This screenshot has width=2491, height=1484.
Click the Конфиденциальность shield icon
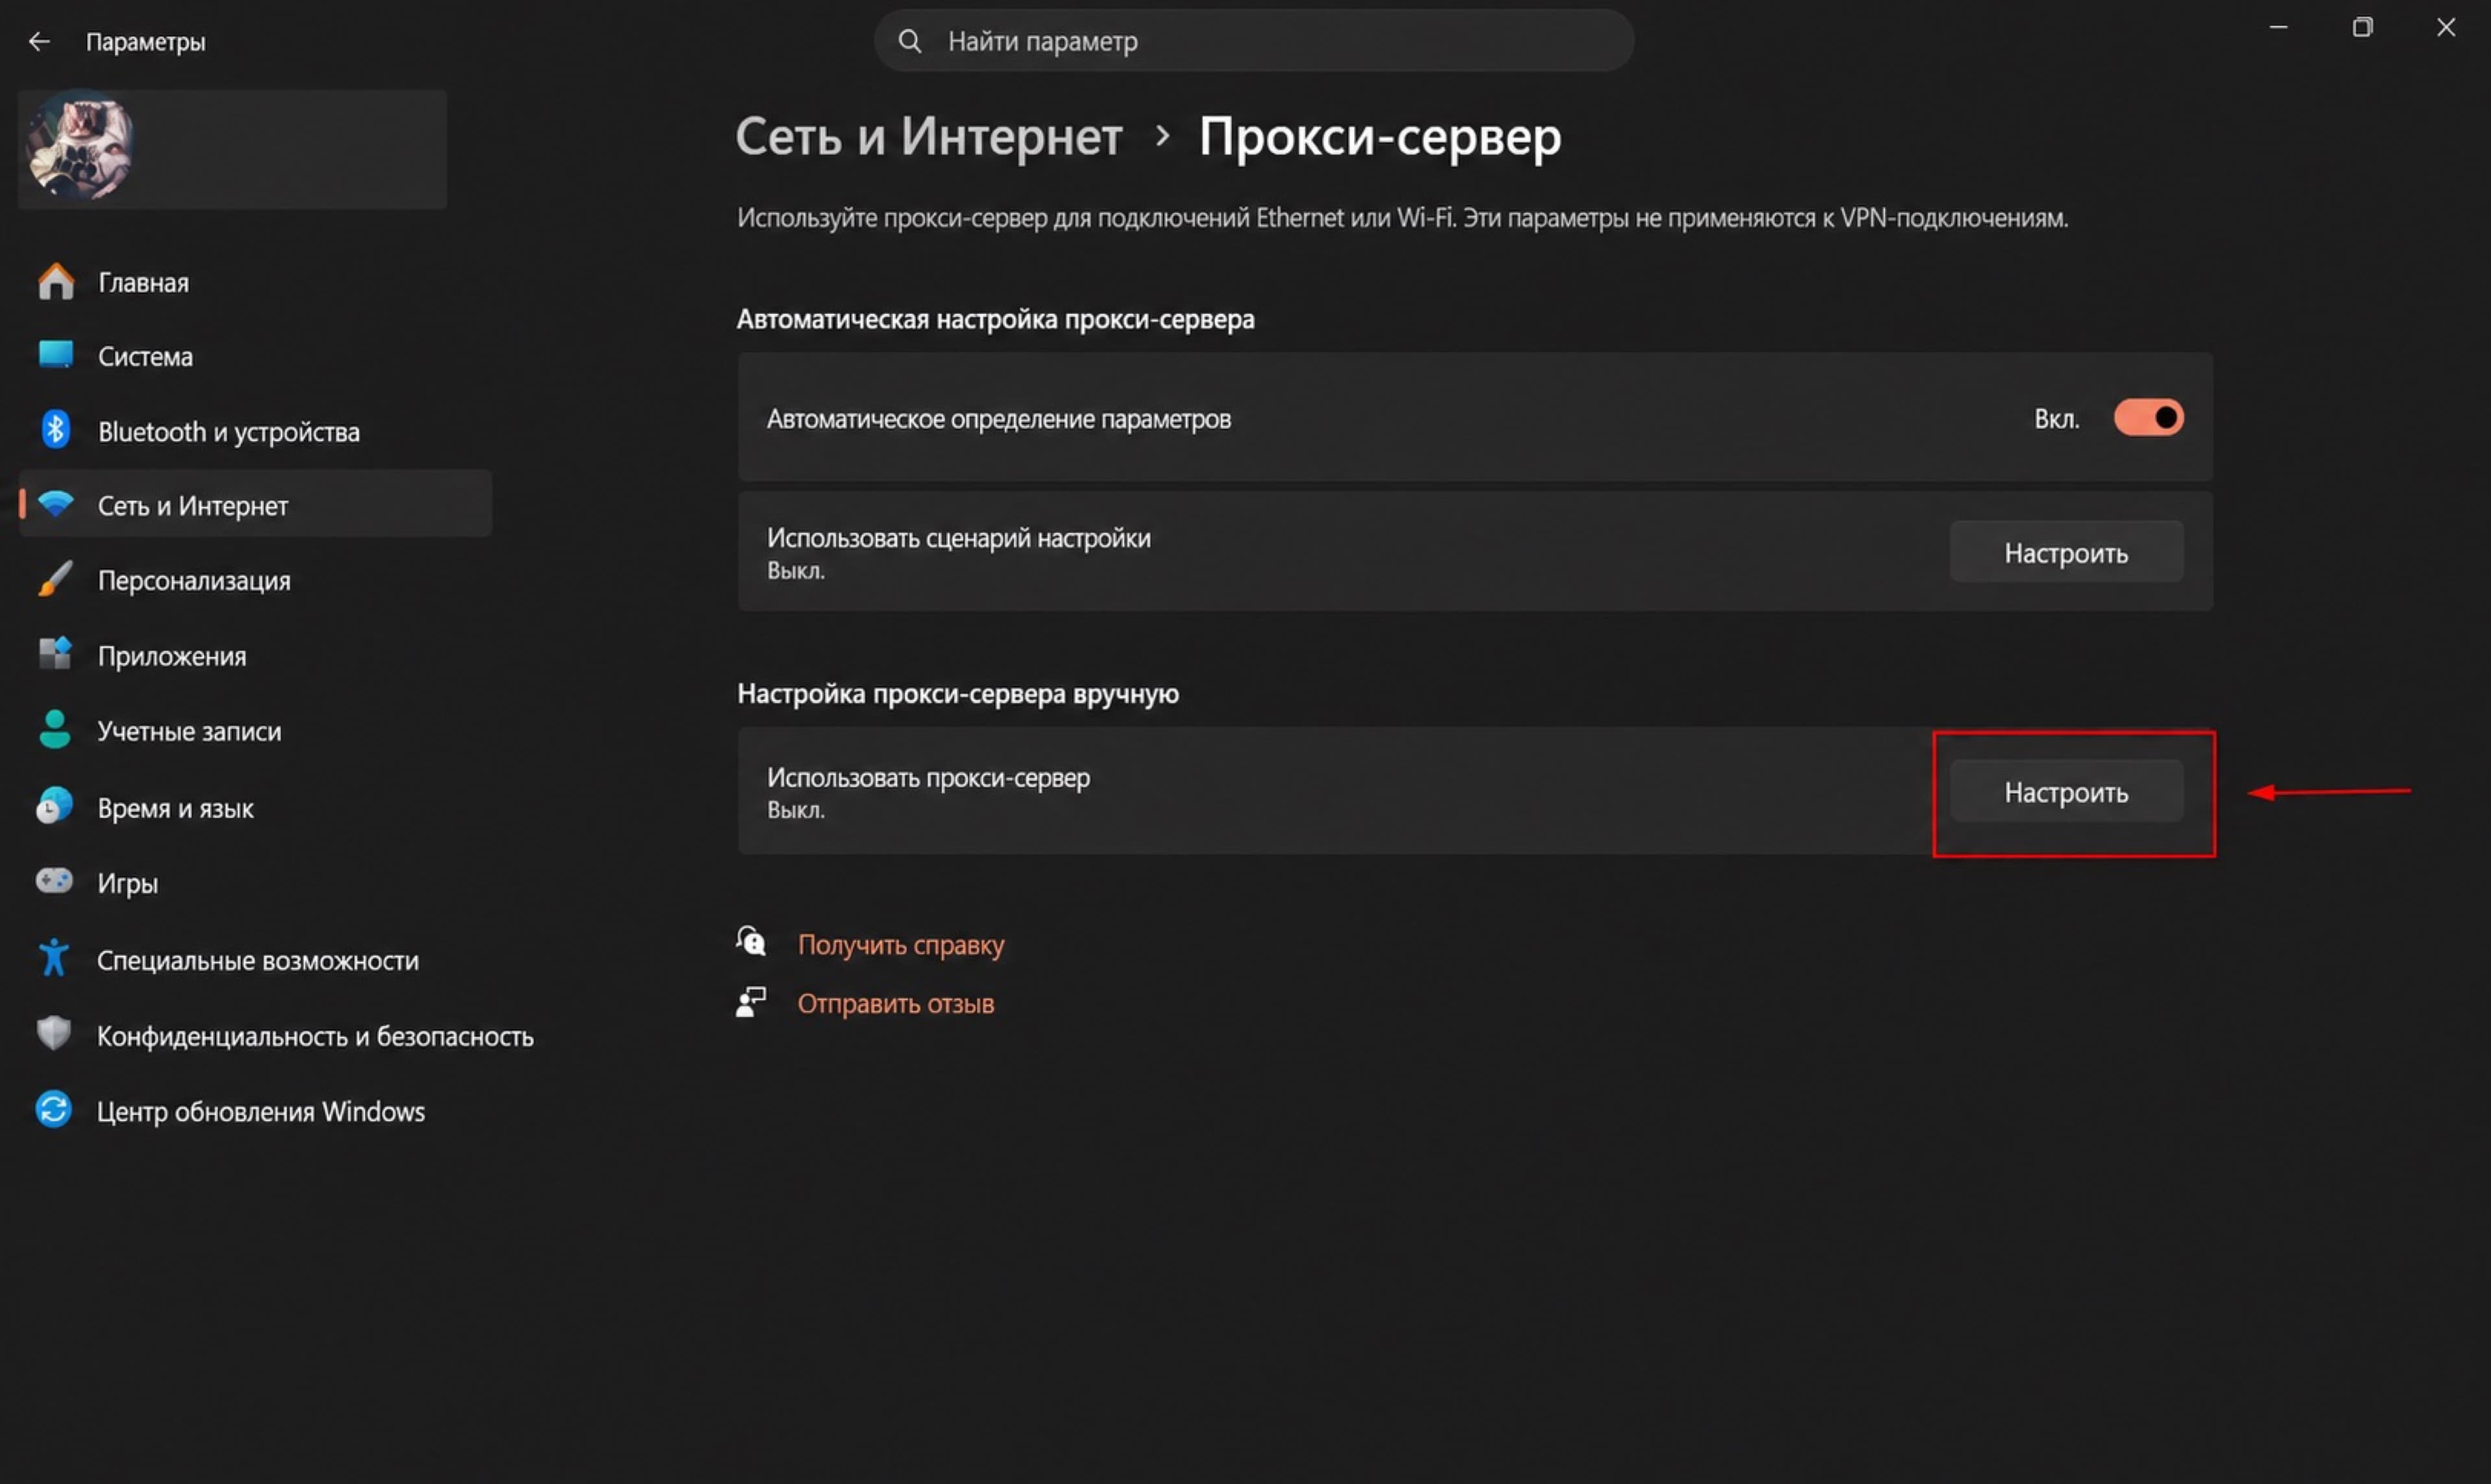(54, 1034)
